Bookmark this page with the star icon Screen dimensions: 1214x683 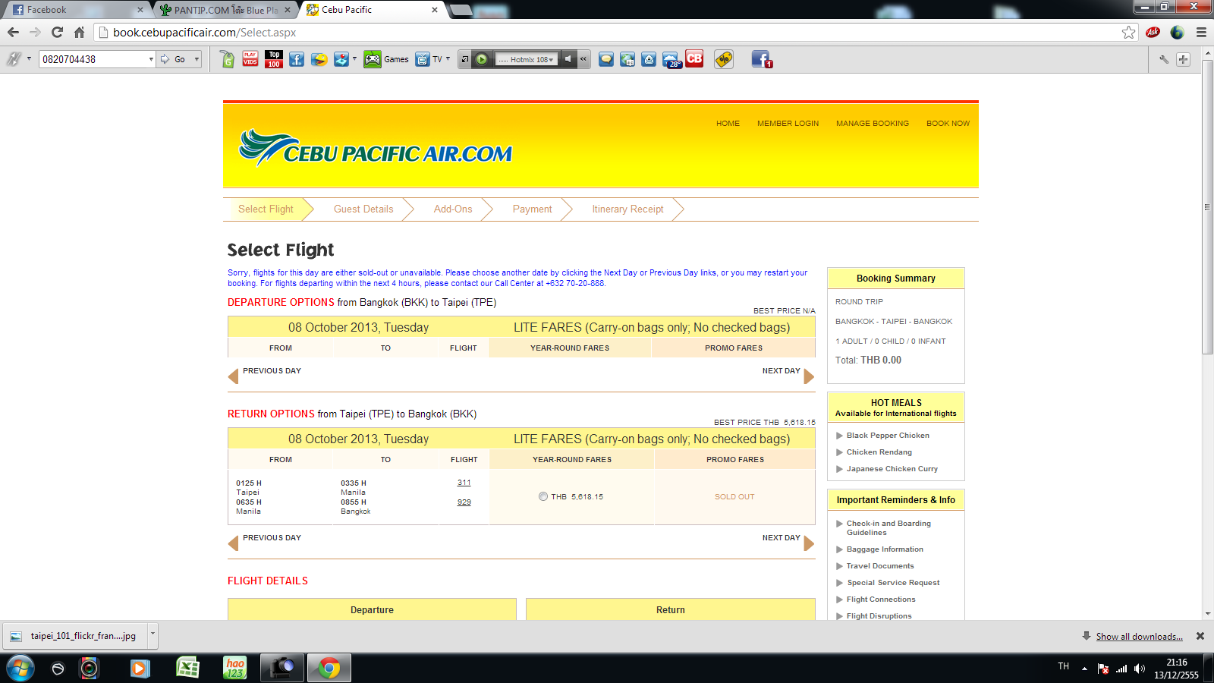[x=1128, y=32]
